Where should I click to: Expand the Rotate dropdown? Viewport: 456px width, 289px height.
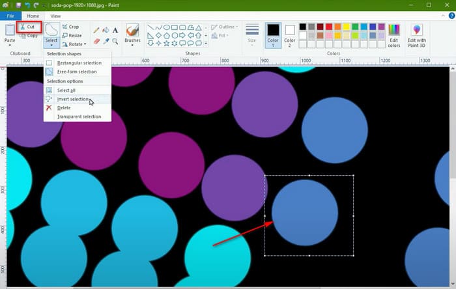85,44
